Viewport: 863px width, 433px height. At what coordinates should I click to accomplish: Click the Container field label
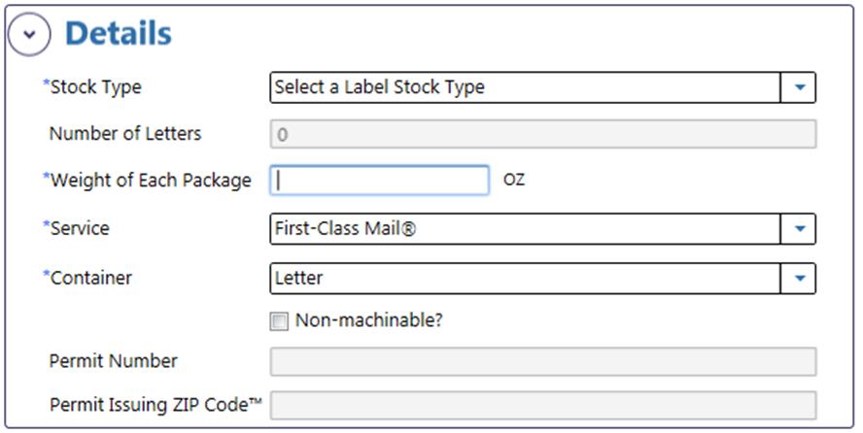click(x=87, y=278)
